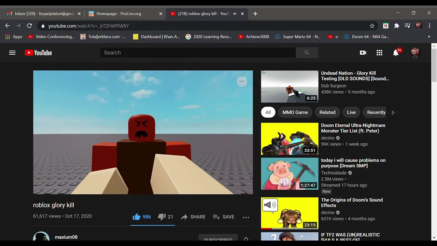Open Undead Nation Glory Kill Testing thumbnail
Image resolution: width=437 pixels, height=246 pixels.
point(290,86)
